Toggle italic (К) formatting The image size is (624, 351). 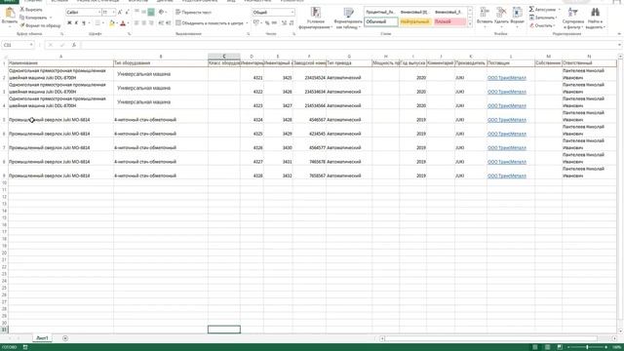tap(76, 23)
